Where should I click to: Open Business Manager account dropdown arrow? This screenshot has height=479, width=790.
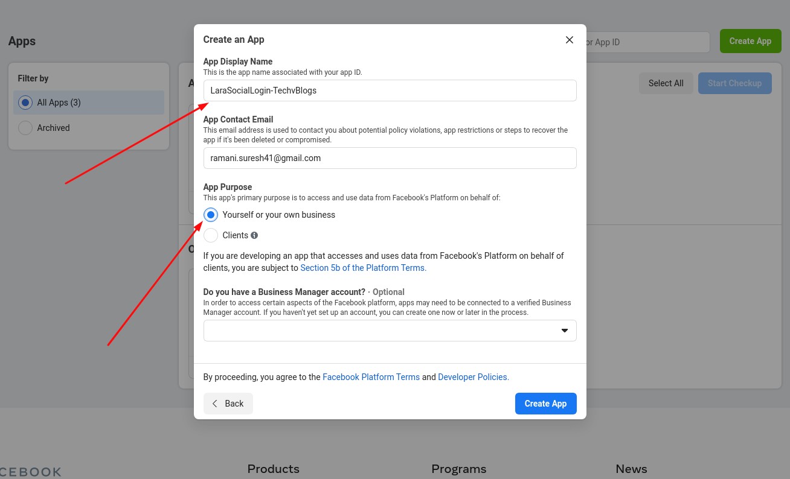coord(565,331)
